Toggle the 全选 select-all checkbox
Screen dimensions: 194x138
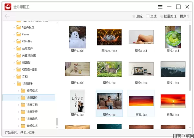pos(148,16)
